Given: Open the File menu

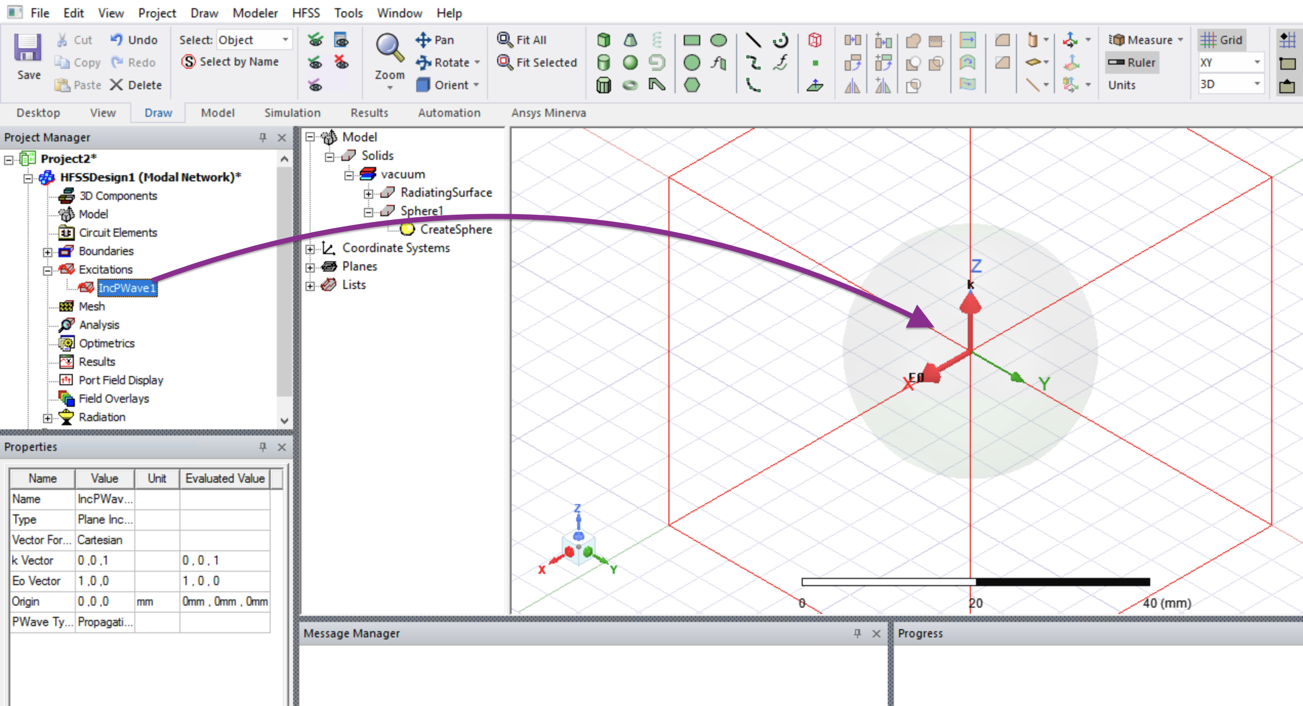Looking at the screenshot, I should pyautogui.click(x=40, y=13).
